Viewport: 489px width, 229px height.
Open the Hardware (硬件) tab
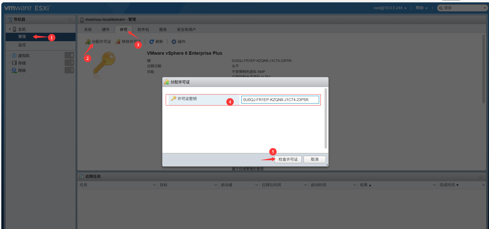106,30
